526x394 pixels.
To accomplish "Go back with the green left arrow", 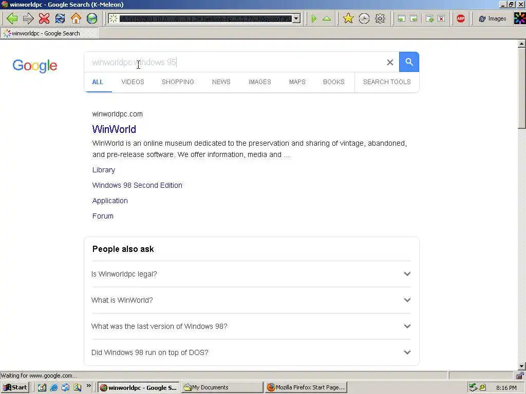I will [x=12, y=18].
